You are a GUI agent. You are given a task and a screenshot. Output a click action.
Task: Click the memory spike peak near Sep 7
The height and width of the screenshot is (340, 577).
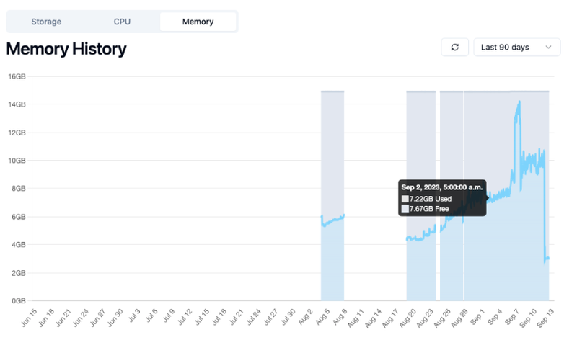tap(519, 102)
